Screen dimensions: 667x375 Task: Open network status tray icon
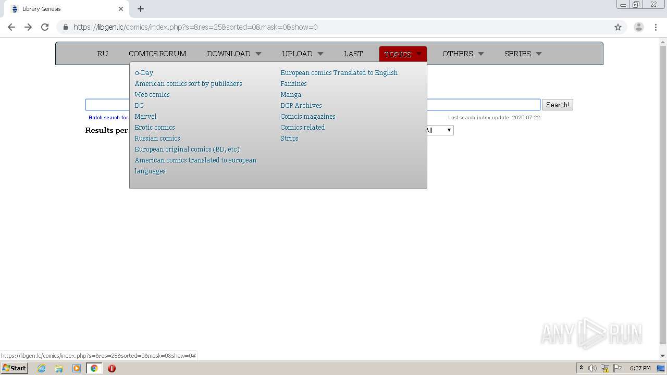pos(605,368)
